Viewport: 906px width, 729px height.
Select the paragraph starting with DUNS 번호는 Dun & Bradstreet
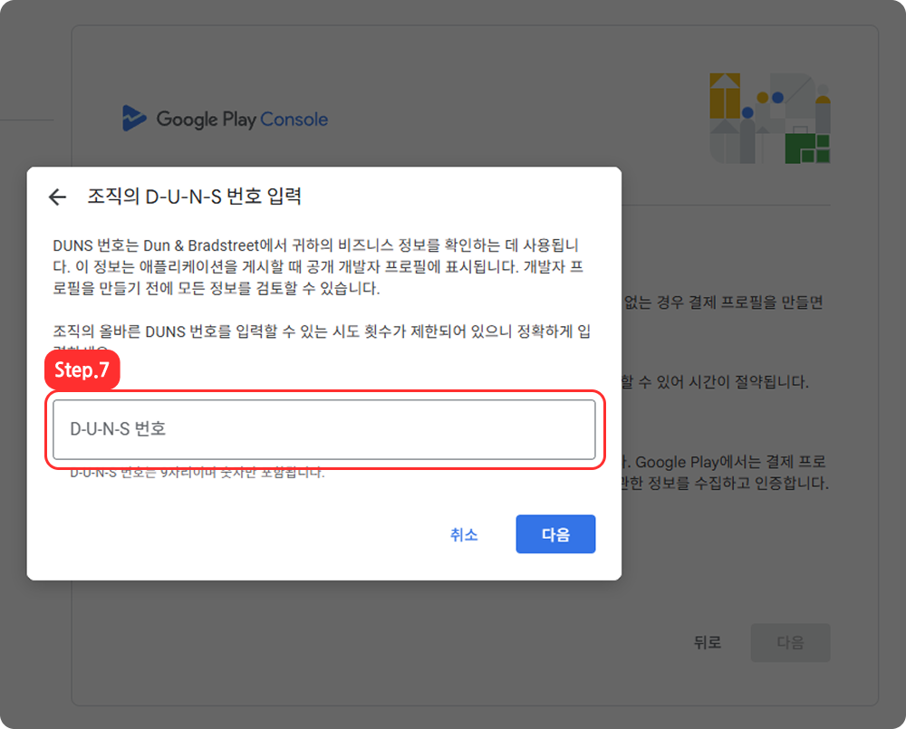coord(318,267)
